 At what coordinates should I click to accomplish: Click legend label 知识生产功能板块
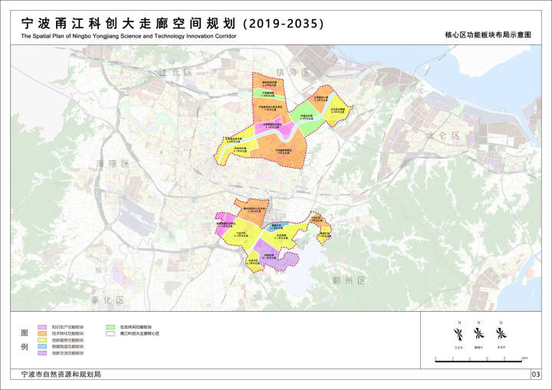click(67, 327)
